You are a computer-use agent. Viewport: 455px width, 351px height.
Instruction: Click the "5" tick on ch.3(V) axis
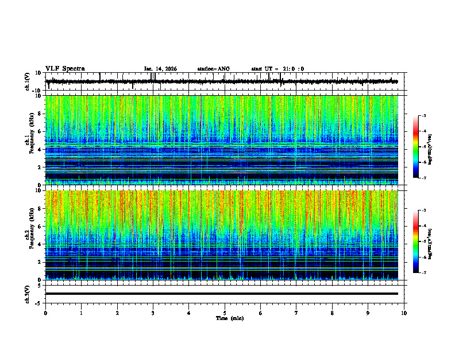[40, 285]
